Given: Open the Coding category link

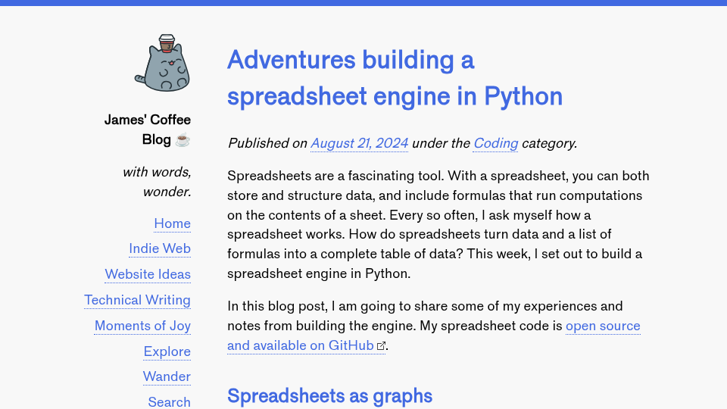Looking at the screenshot, I should click(495, 143).
